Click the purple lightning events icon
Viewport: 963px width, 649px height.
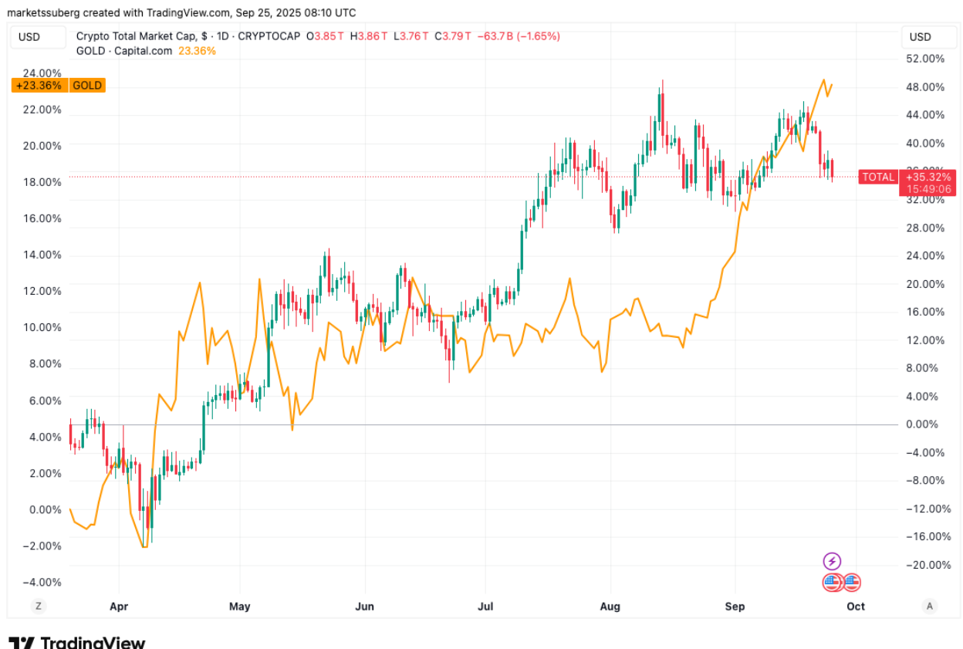(833, 559)
